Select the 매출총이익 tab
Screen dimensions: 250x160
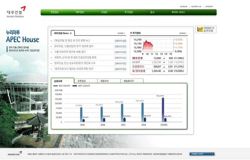coord(129,81)
